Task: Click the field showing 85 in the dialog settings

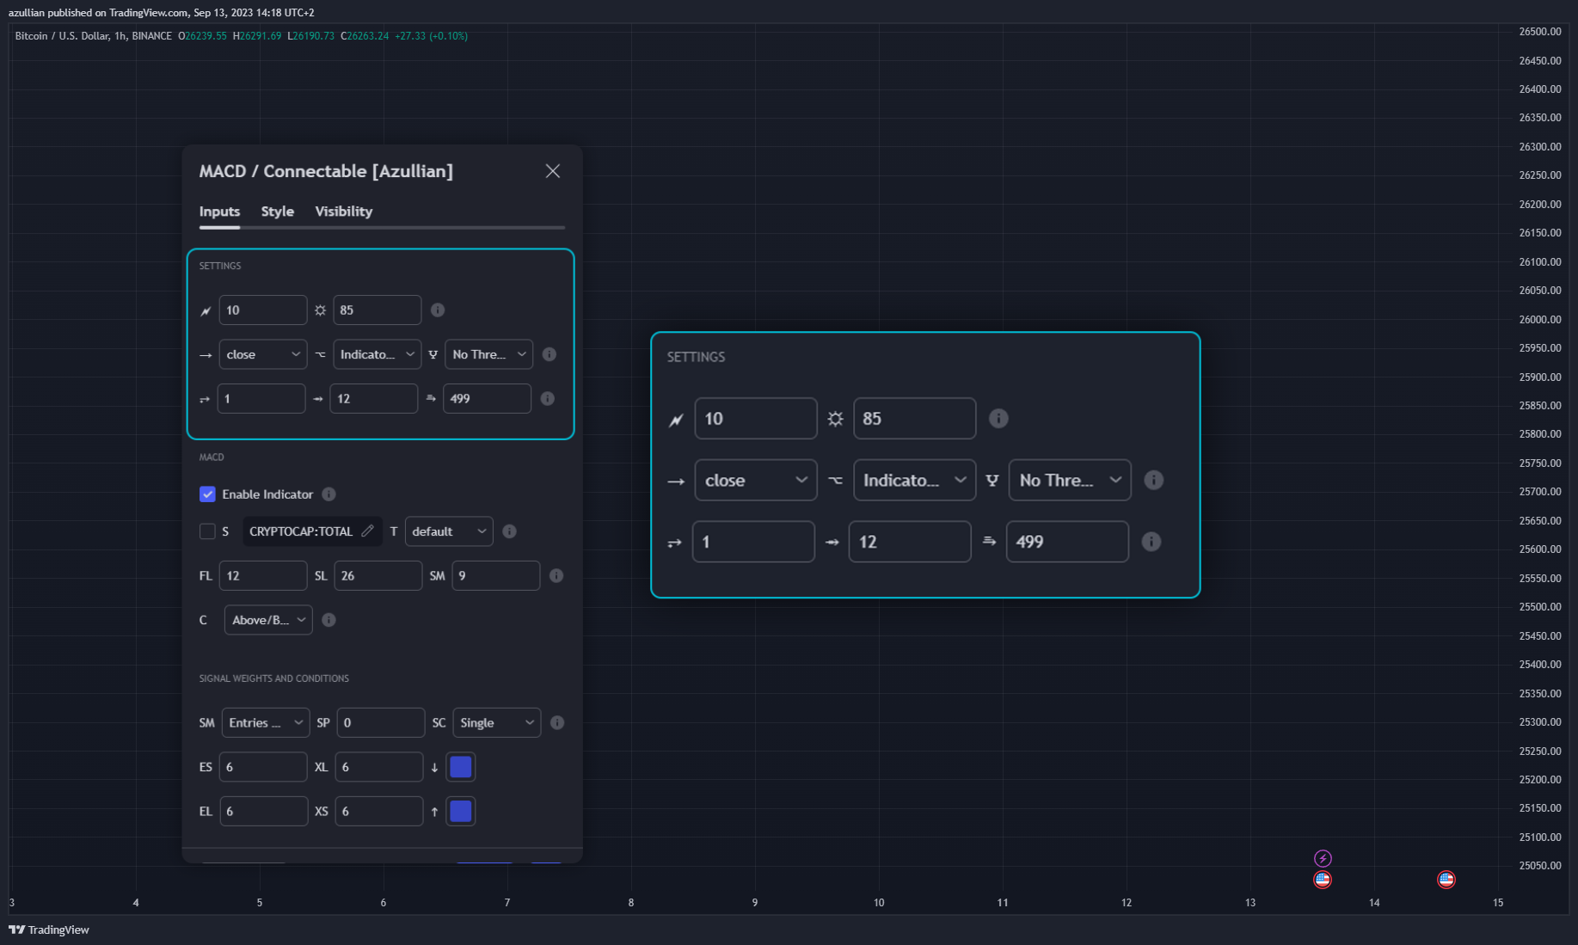Action: tap(377, 310)
